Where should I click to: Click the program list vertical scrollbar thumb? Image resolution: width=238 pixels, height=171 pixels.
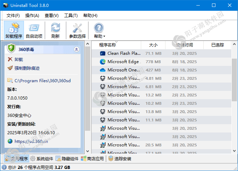tap(235, 80)
